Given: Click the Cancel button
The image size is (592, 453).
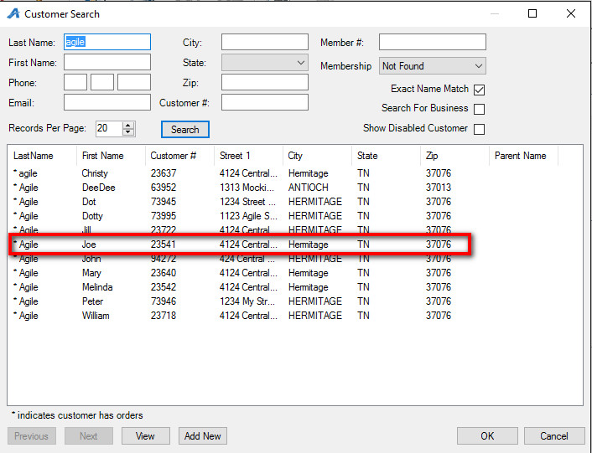Looking at the screenshot, I should [x=554, y=436].
